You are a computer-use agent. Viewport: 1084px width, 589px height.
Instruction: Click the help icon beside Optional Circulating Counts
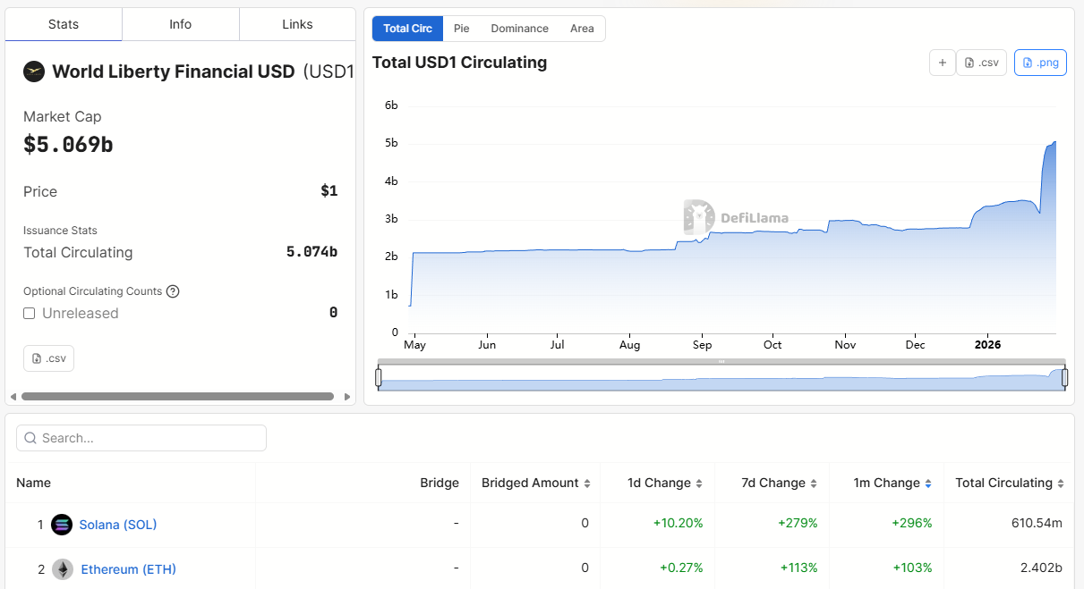coord(174,291)
